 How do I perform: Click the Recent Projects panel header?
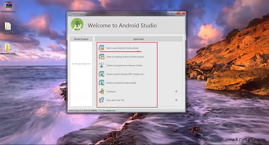(x=81, y=39)
